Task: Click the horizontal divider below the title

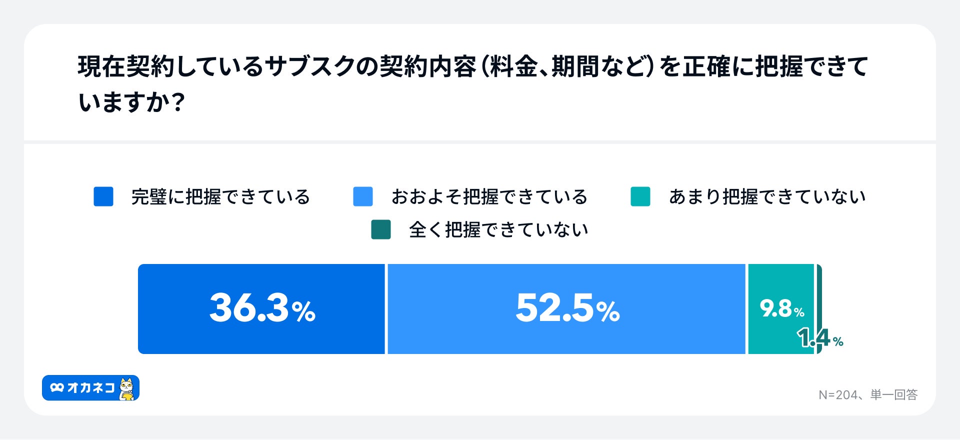Action: tap(480, 142)
